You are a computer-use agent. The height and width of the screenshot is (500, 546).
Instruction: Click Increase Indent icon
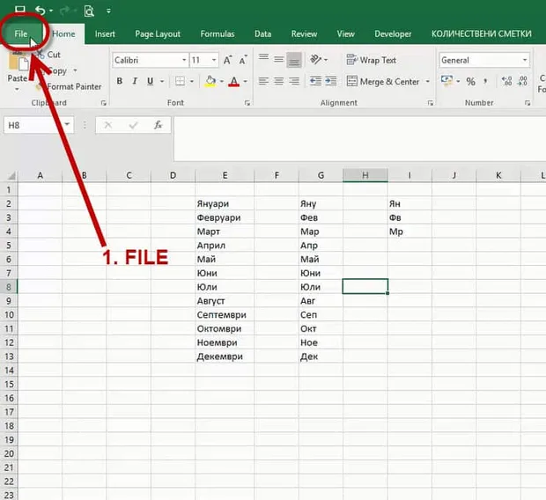pos(331,81)
